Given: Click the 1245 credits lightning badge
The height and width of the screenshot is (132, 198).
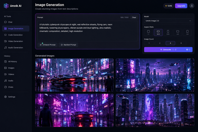Looking at the screenshot, I should point(169,6).
